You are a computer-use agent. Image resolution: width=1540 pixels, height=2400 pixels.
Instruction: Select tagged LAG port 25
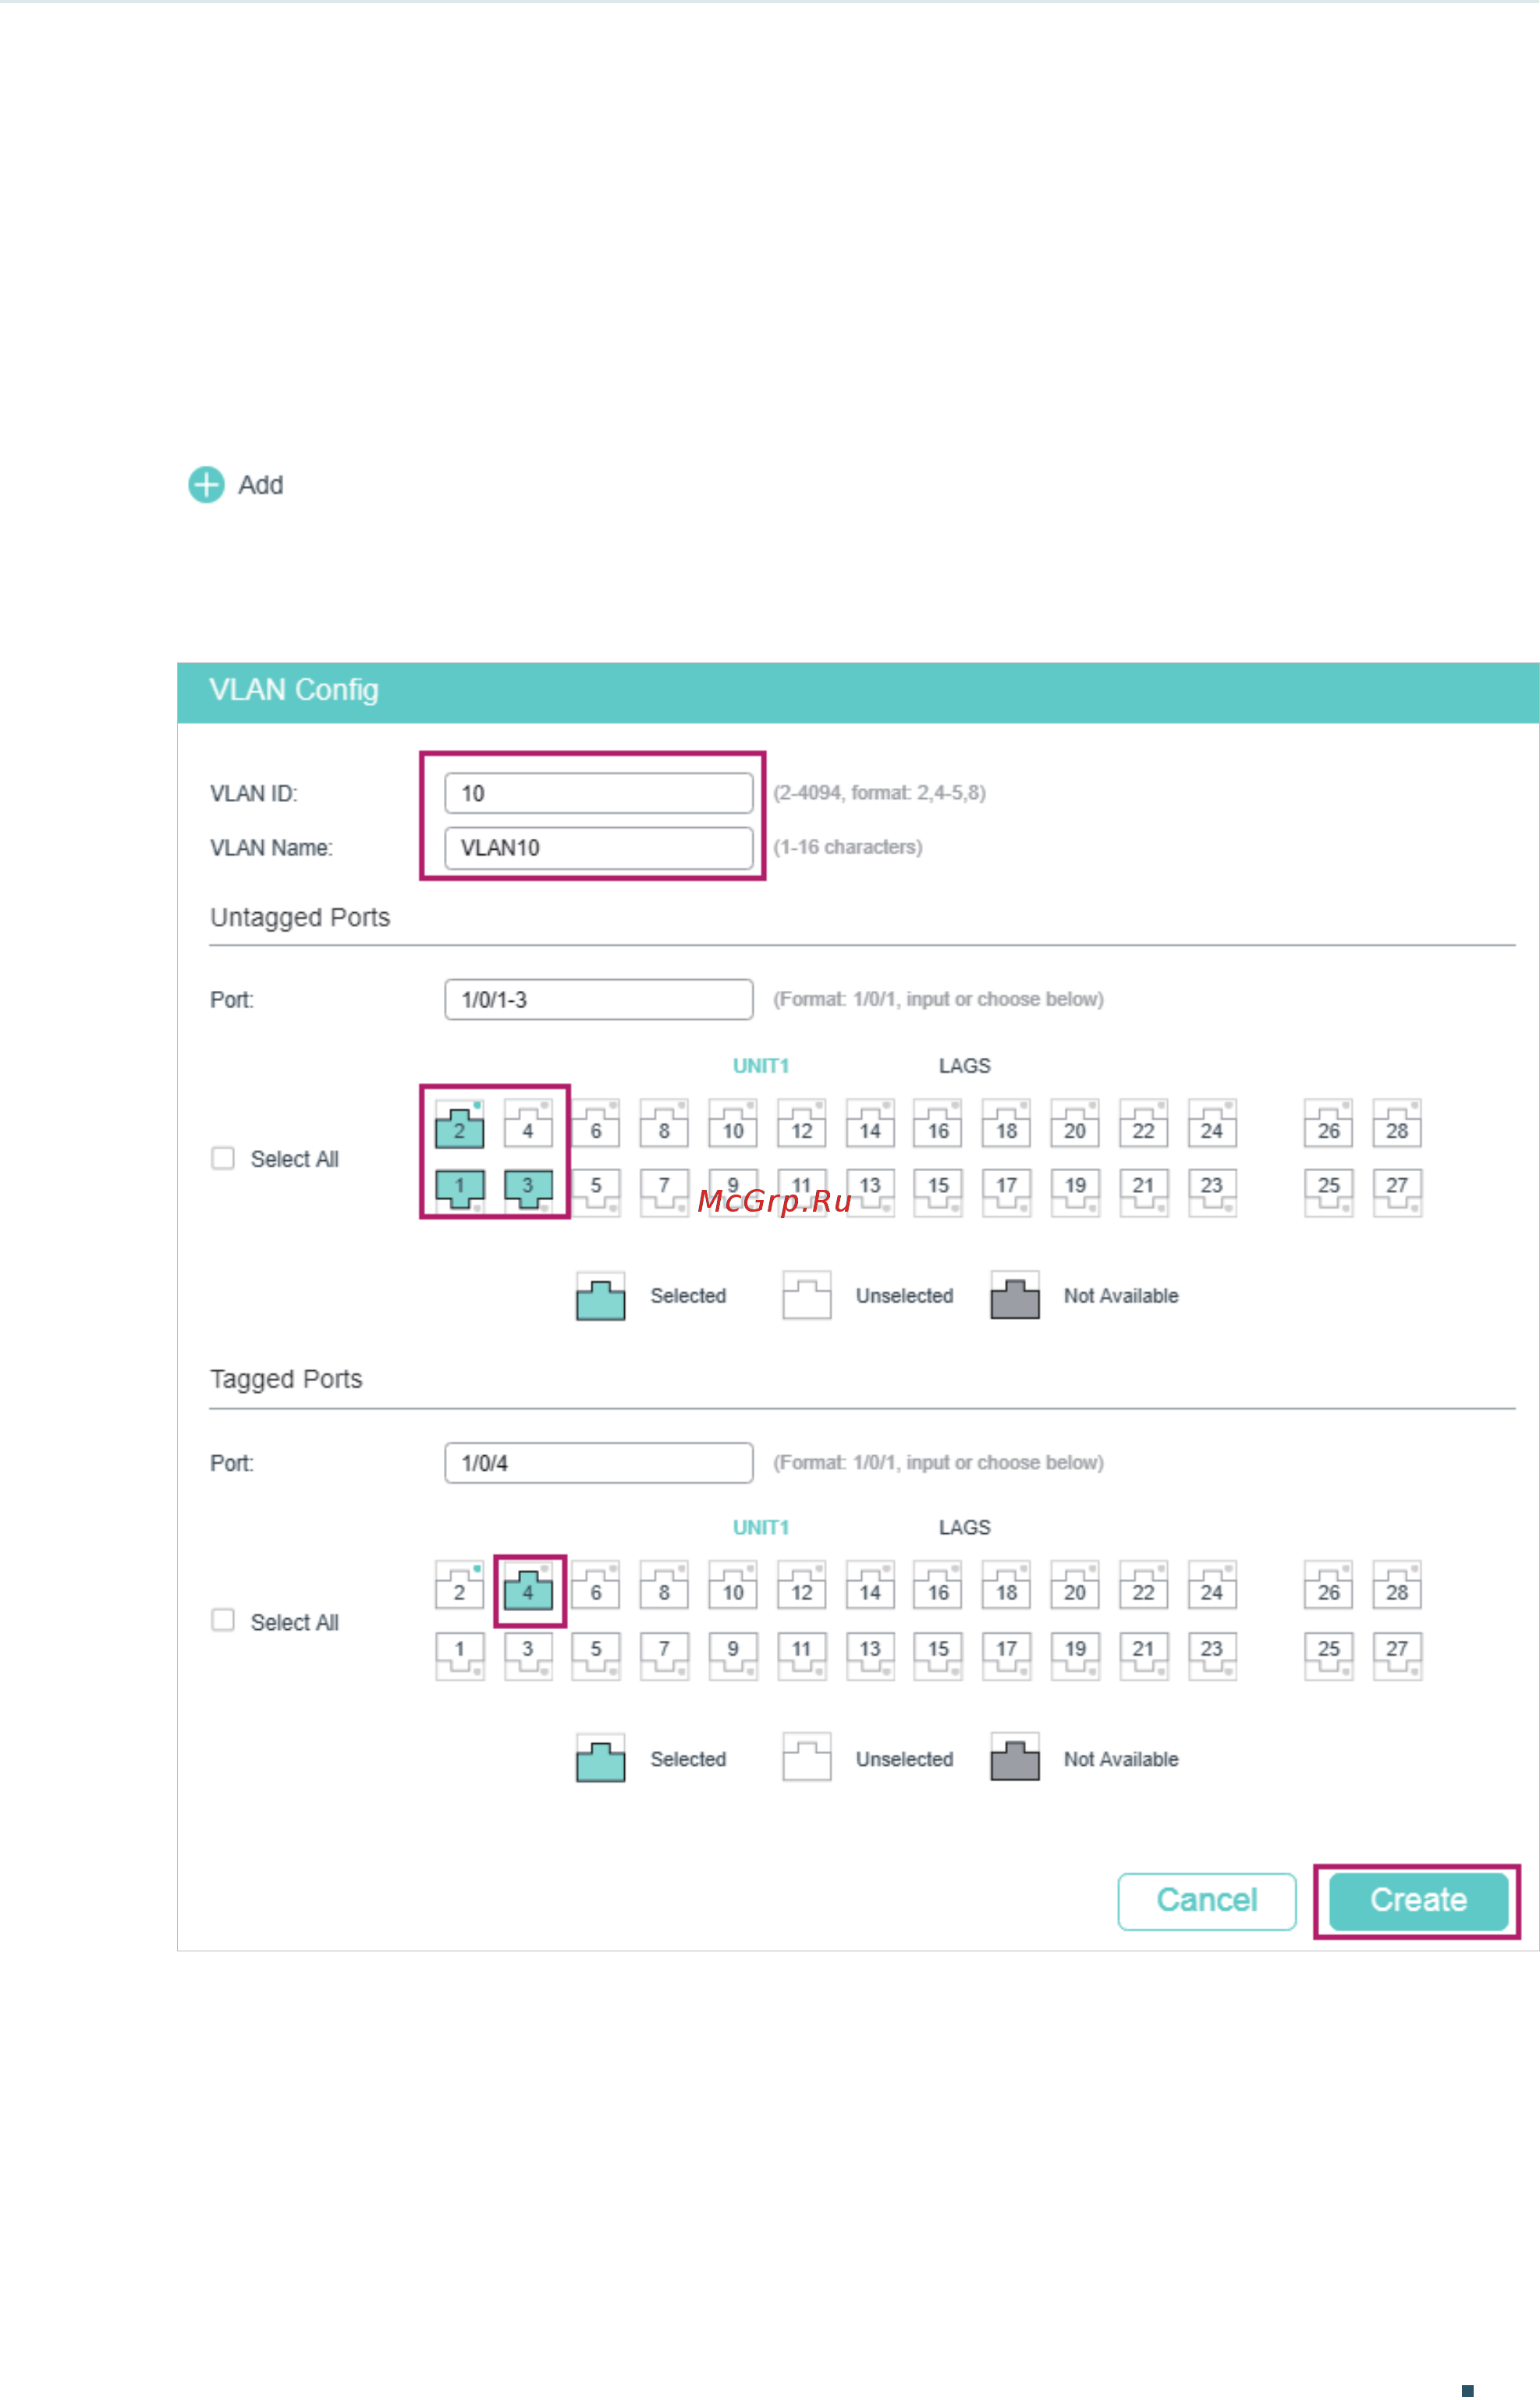click(x=1329, y=1655)
